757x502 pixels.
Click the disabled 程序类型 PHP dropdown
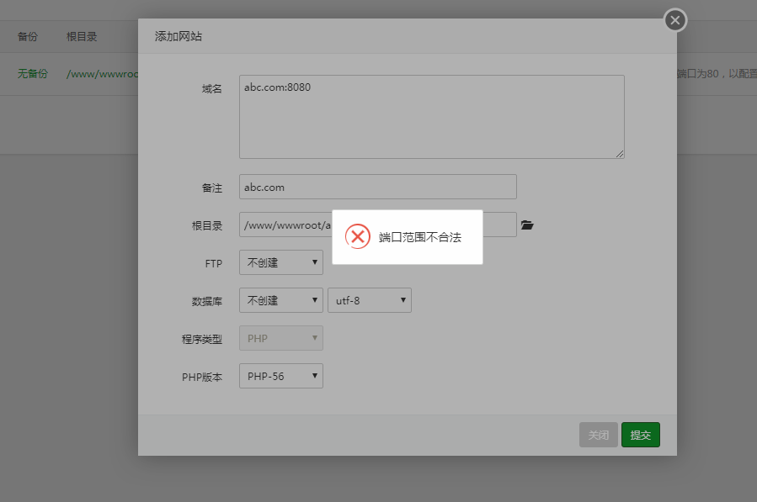point(280,338)
